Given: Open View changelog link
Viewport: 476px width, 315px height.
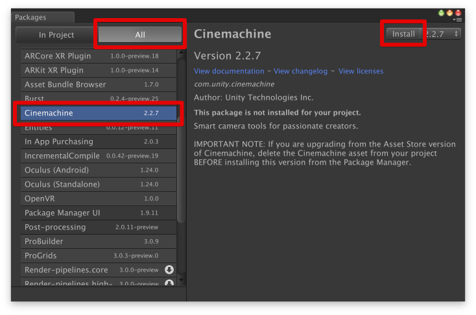Looking at the screenshot, I should (x=300, y=71).
